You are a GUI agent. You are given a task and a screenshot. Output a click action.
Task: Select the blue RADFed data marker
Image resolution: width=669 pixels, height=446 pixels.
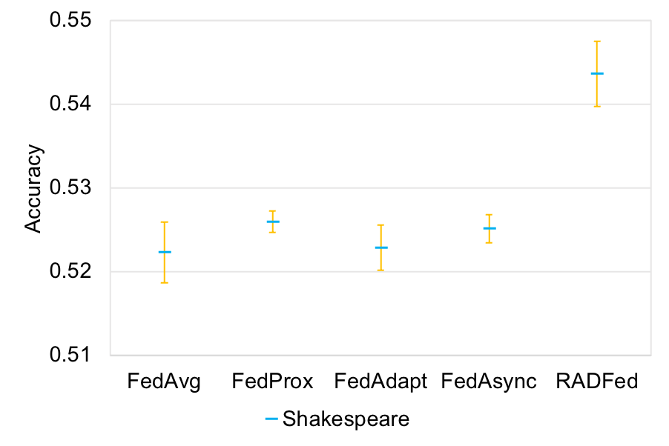[x=597, y=73]
